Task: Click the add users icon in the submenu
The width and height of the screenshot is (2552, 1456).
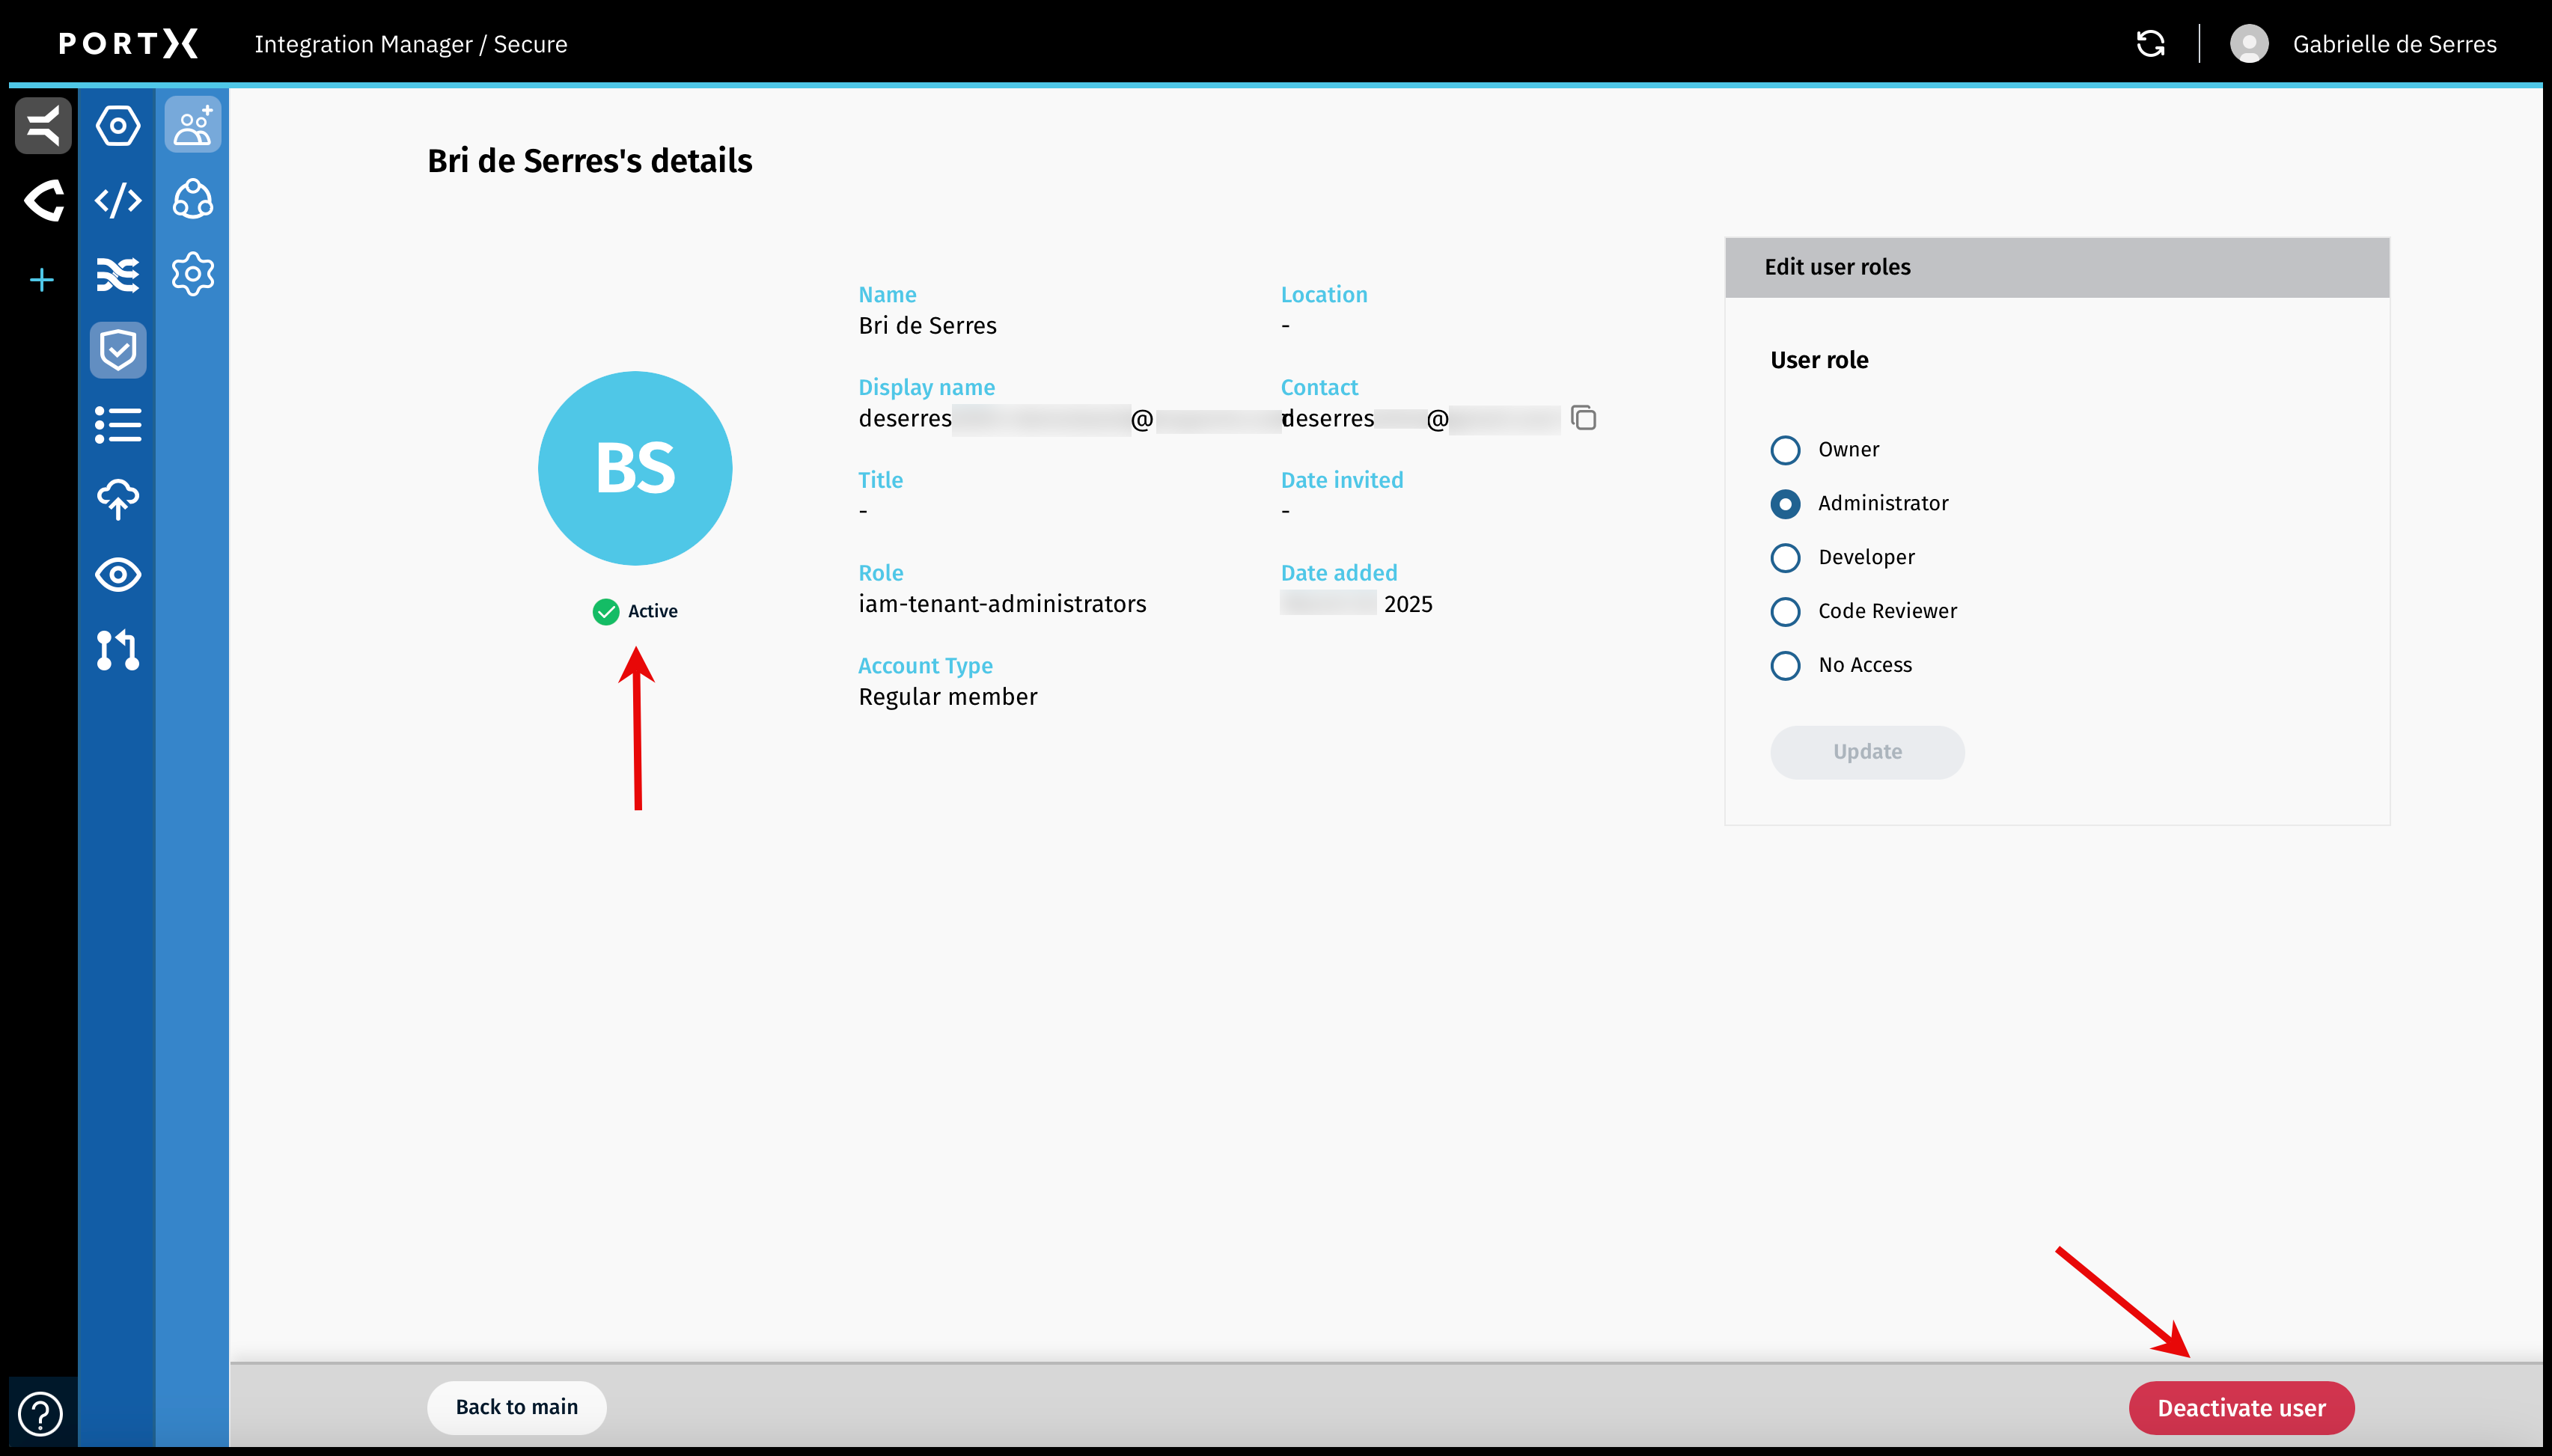Action: click(193, 126)
